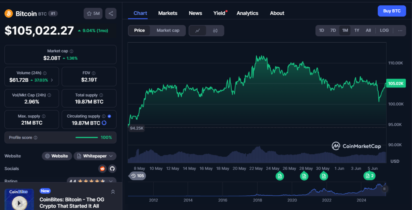Collapse the CoinBites banner with double chevron

113,192
